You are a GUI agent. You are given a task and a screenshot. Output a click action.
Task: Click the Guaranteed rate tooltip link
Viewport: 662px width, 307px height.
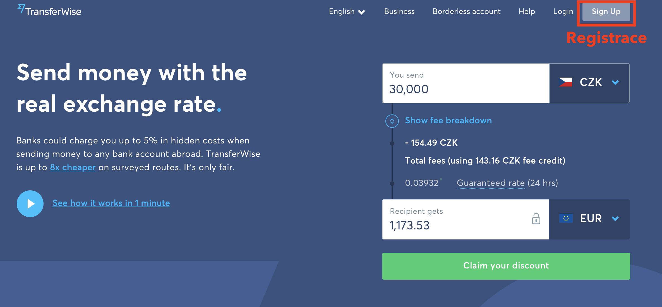pyautogui.click(x=491, y=183)
